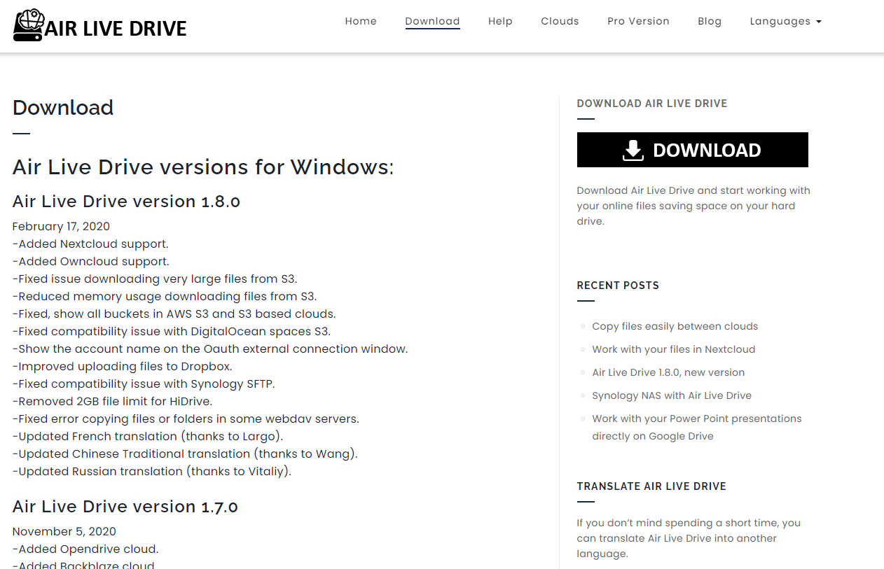Click the 'If you don't mind spending' paragraph
Viewport: 884px width, 569px height.
click(x=689, y=538)
